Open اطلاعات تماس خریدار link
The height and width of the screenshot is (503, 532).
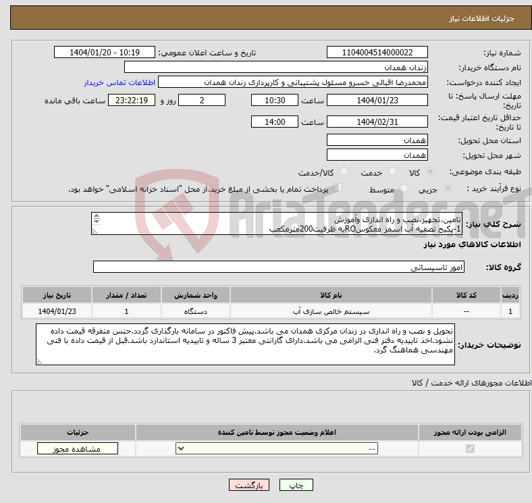[119, 82]
